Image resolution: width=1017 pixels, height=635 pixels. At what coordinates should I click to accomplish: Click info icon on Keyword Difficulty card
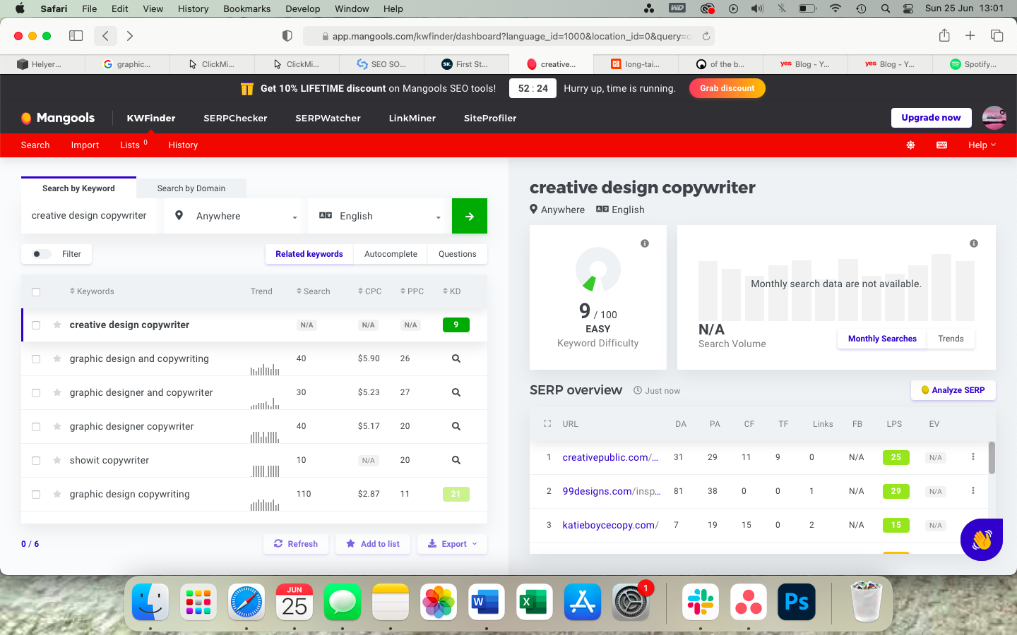coord(645,243)
